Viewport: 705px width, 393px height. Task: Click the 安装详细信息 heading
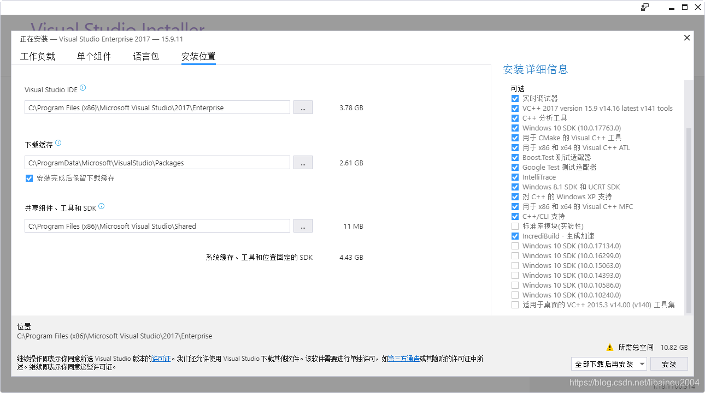(536, 69)
